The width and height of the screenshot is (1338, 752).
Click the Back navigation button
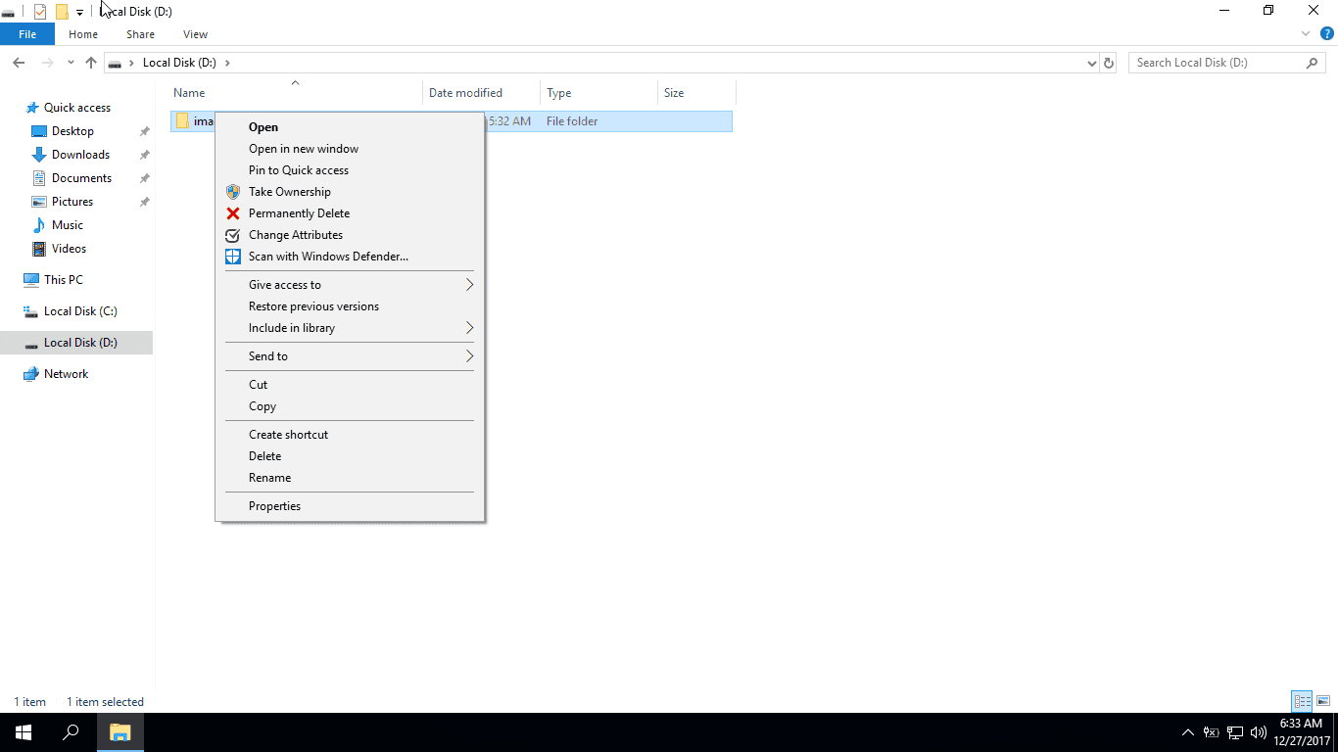point(18,62)
